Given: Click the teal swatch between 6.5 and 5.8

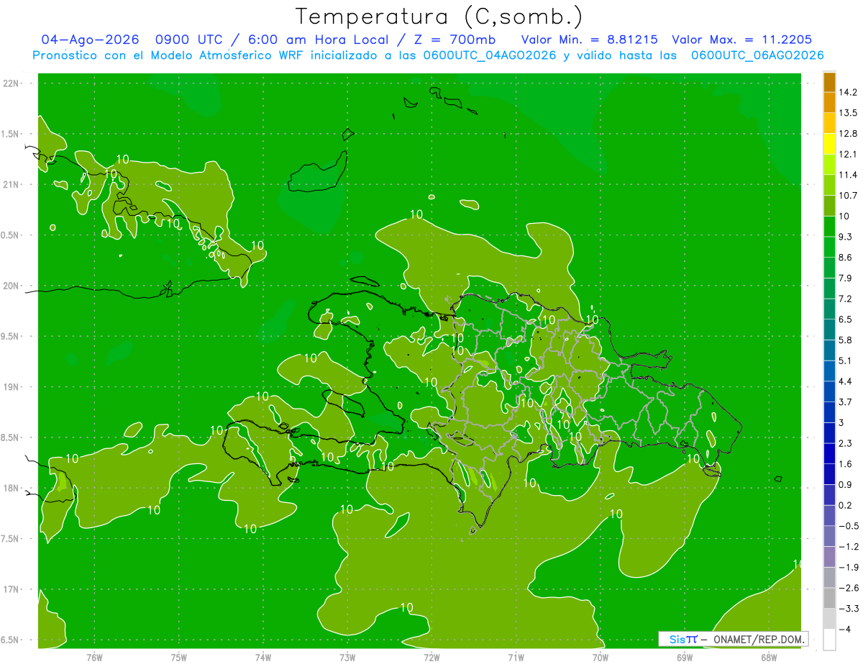Looking at the screenshot, I should tap(829, 330).
